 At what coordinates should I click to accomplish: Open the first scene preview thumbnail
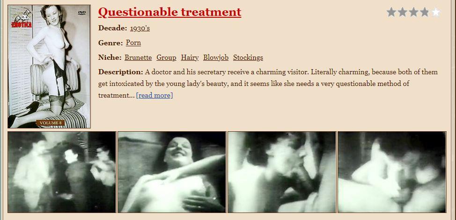point(62,172)
